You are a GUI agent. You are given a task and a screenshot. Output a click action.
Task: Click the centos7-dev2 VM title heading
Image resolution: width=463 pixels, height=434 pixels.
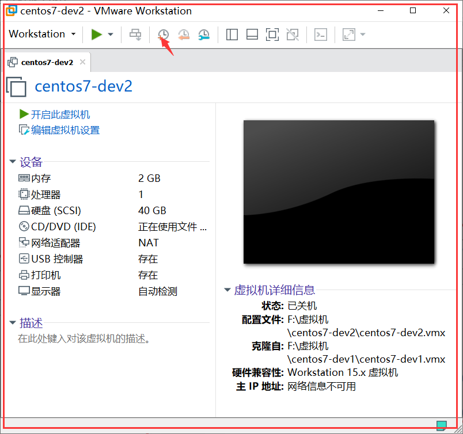pos(84,86)
